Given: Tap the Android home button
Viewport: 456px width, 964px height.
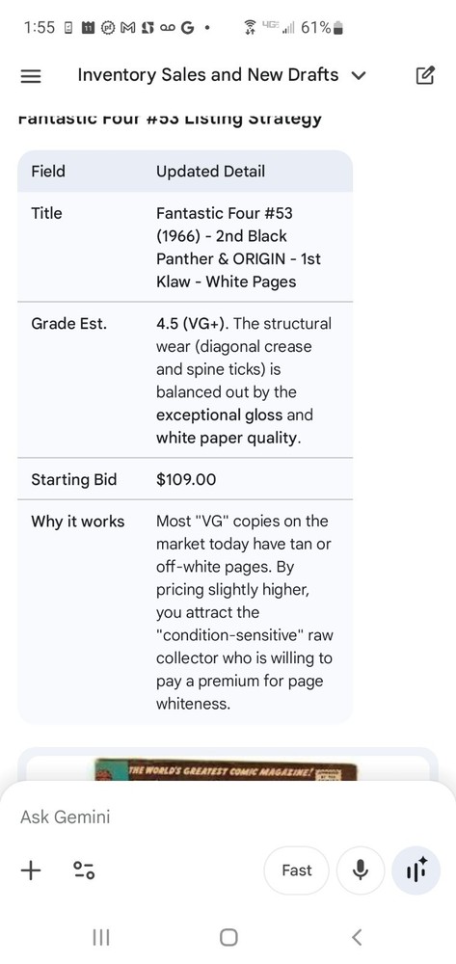Looking at the screenshot, I should click(228, 937).
